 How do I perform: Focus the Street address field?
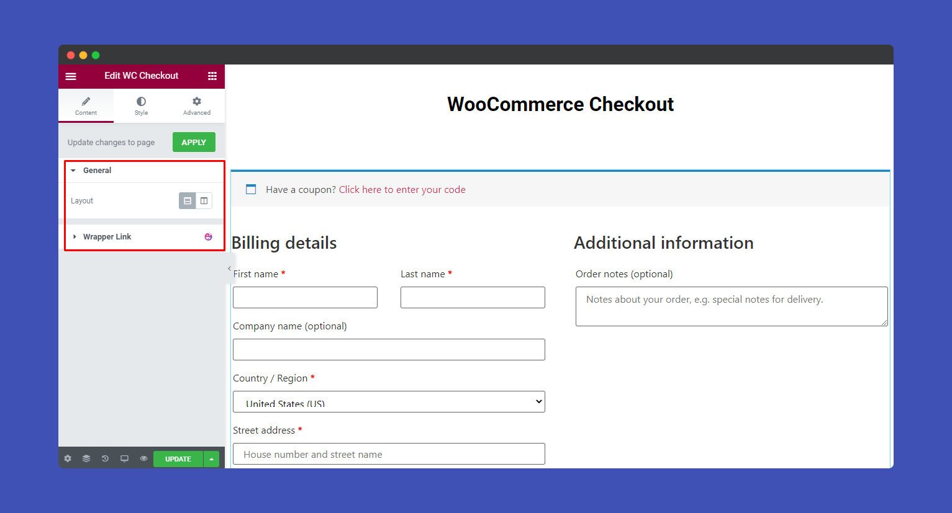389,453
